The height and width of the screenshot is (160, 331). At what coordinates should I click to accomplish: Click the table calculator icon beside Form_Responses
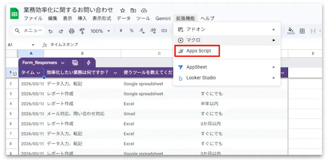click(75, 63)
